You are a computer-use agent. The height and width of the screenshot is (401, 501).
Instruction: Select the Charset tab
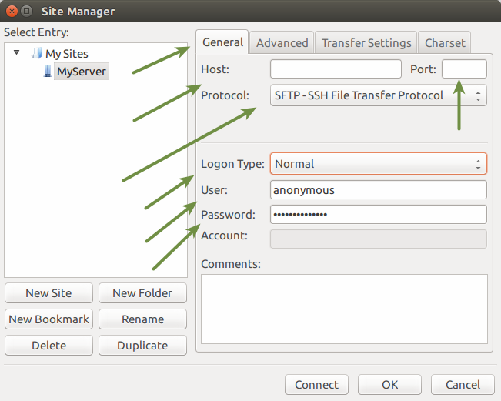[445, 43]
